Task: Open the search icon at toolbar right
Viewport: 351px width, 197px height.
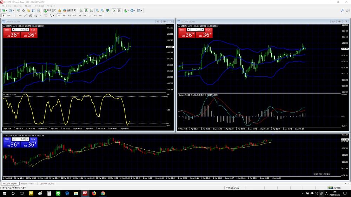Action: pos(342,11)
